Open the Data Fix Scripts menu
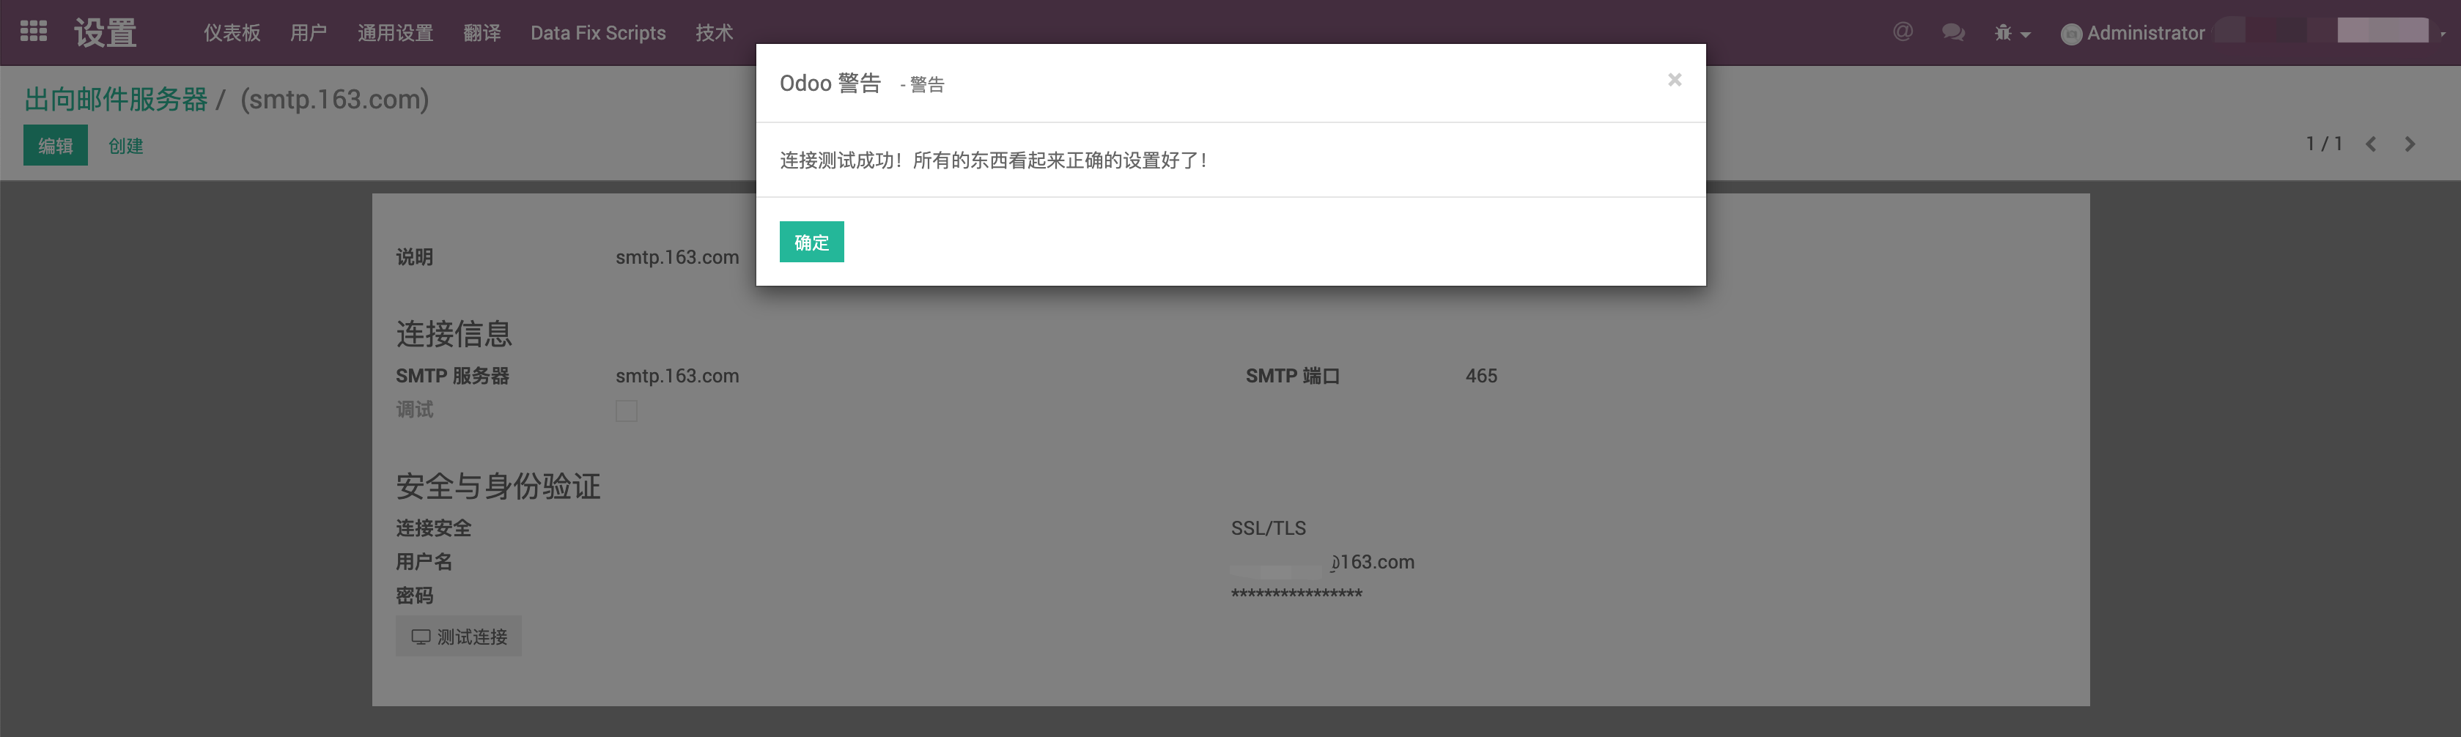Viewport: 2461px width, 737px height. point(598,32)
